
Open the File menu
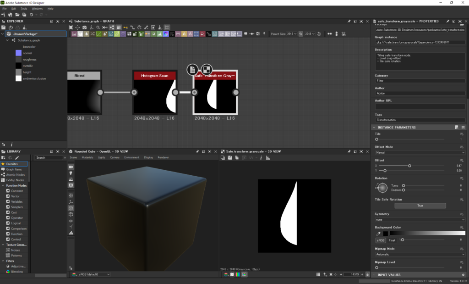pos(5,9)
